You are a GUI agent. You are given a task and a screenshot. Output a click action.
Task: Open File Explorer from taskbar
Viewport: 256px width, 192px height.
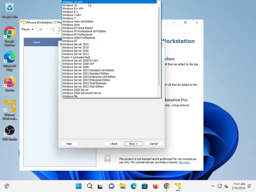(x=122, y=186)
